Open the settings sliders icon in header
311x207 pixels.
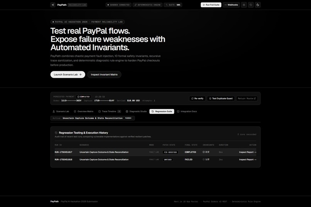[x=244, y=5]
